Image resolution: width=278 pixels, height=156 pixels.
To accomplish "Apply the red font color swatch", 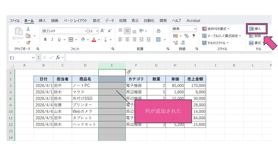I will coord(94,40).
